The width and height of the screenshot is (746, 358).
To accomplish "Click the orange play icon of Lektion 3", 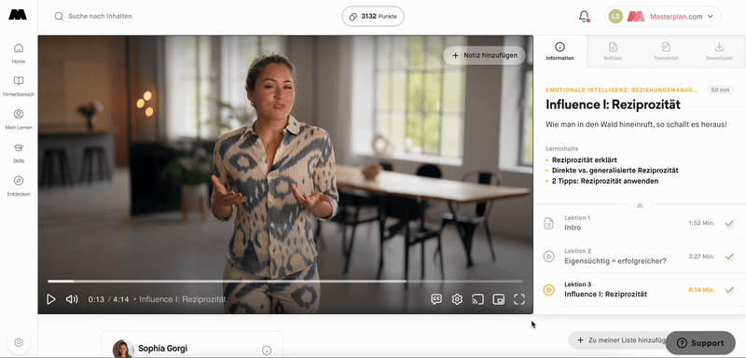I will pos(549,290).
